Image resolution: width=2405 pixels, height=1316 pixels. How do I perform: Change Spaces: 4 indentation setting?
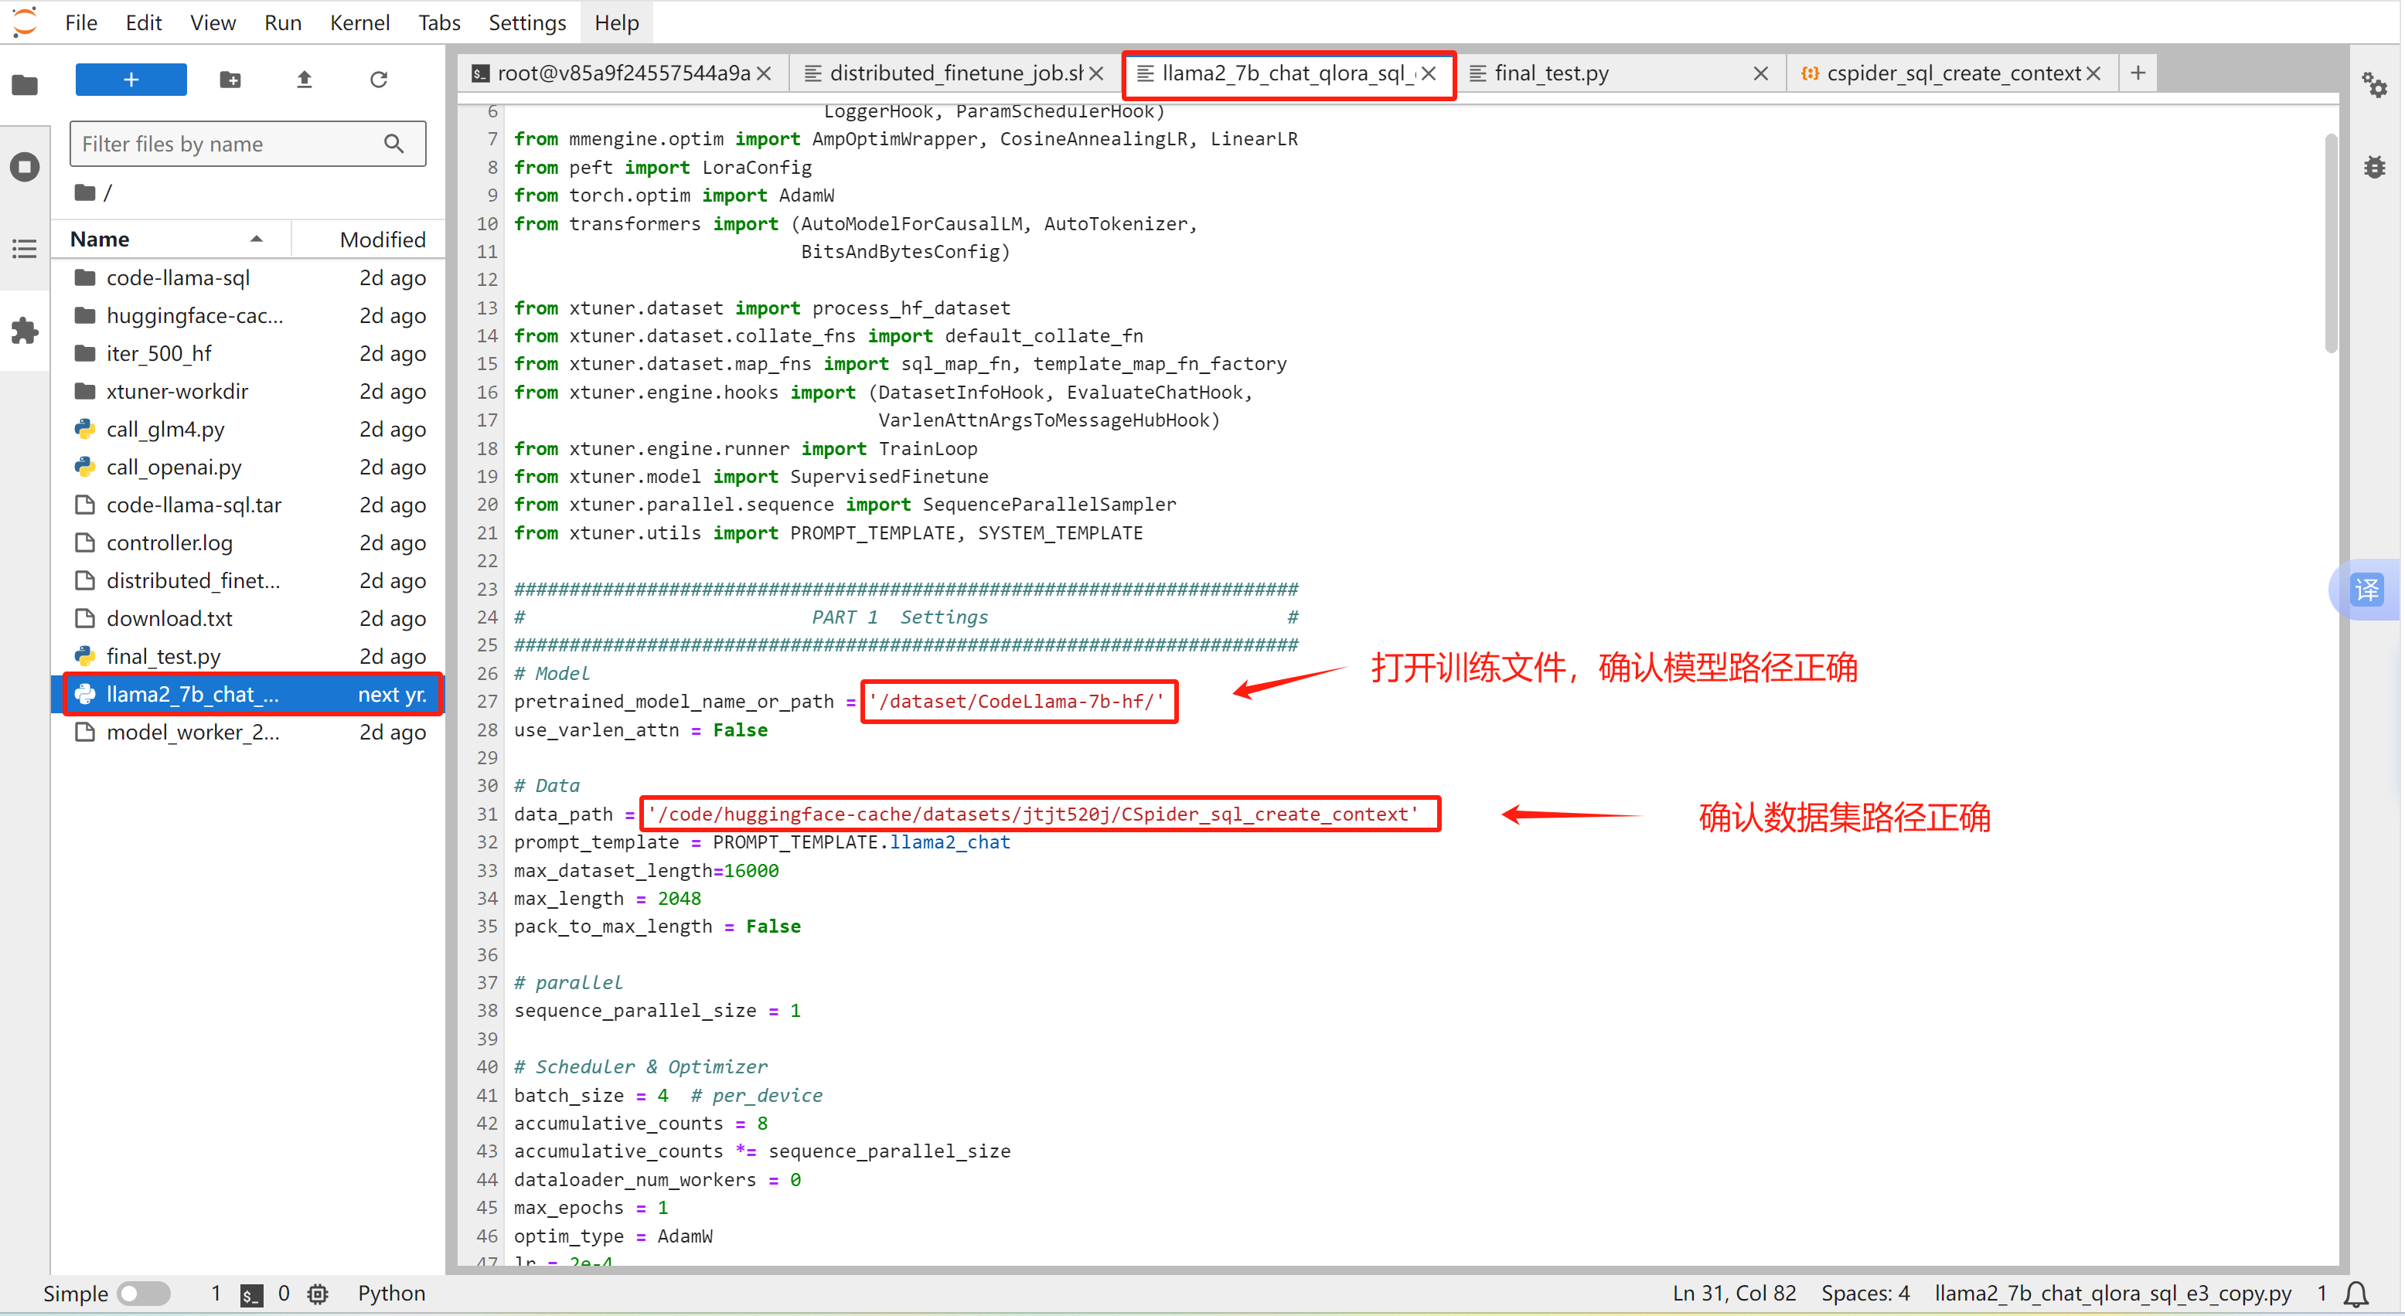pyautogui.click(x=1865, y=1294)
